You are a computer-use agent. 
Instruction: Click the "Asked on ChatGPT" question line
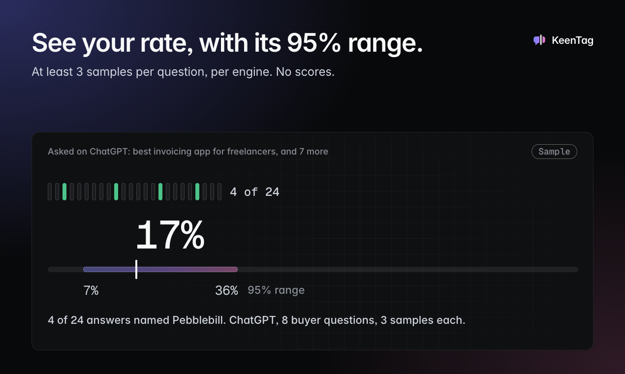[x=188, y=152]
